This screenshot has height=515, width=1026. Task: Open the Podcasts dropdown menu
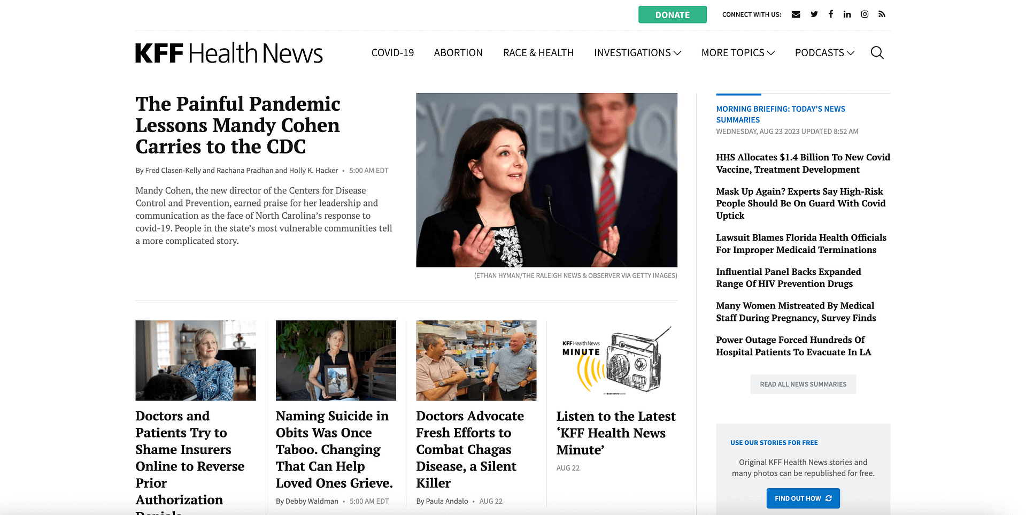pyautogui.click(x=824, y=52)
